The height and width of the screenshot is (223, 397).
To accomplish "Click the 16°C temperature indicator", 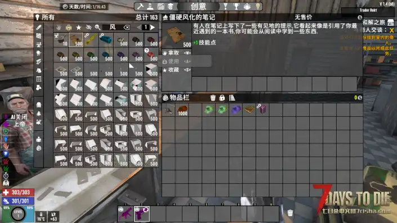I will click(x=41, y=217).
